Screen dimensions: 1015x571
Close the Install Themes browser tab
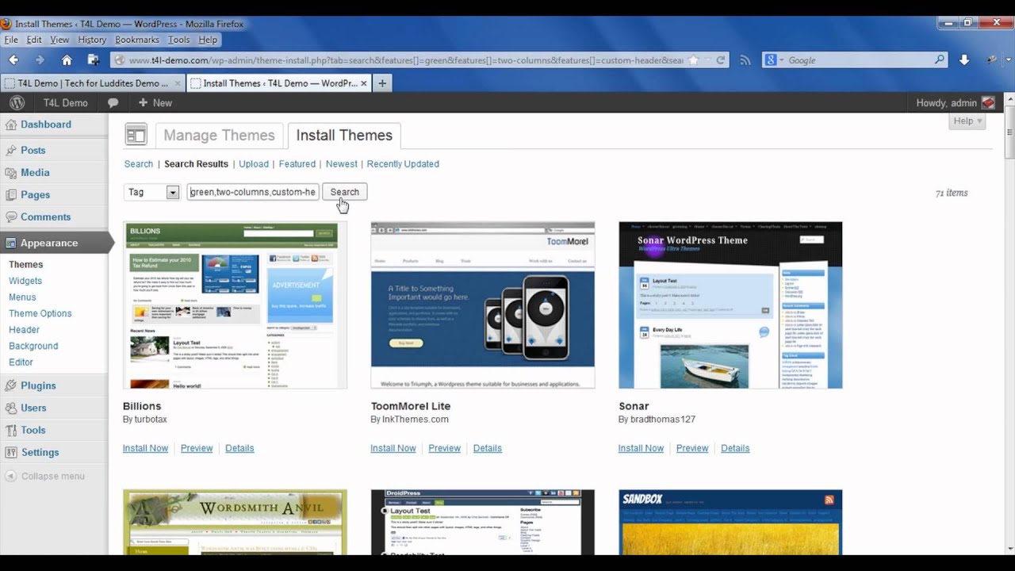point(364,83)
